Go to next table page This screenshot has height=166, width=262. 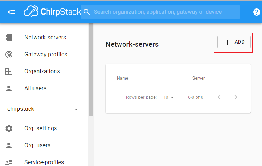click(x=236, y=97)
